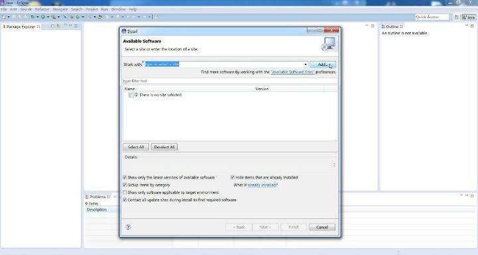The height and width of the screenshot is (255, 478).
Task: Click the New Java Class toolbar icon
Action: click(78, 17)
